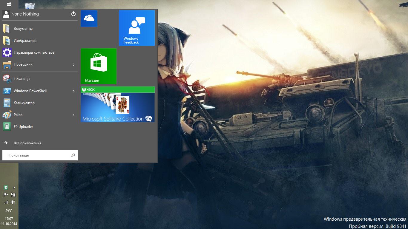Click Все приложения to show all apps
The image size is (408, 229).
27,143
